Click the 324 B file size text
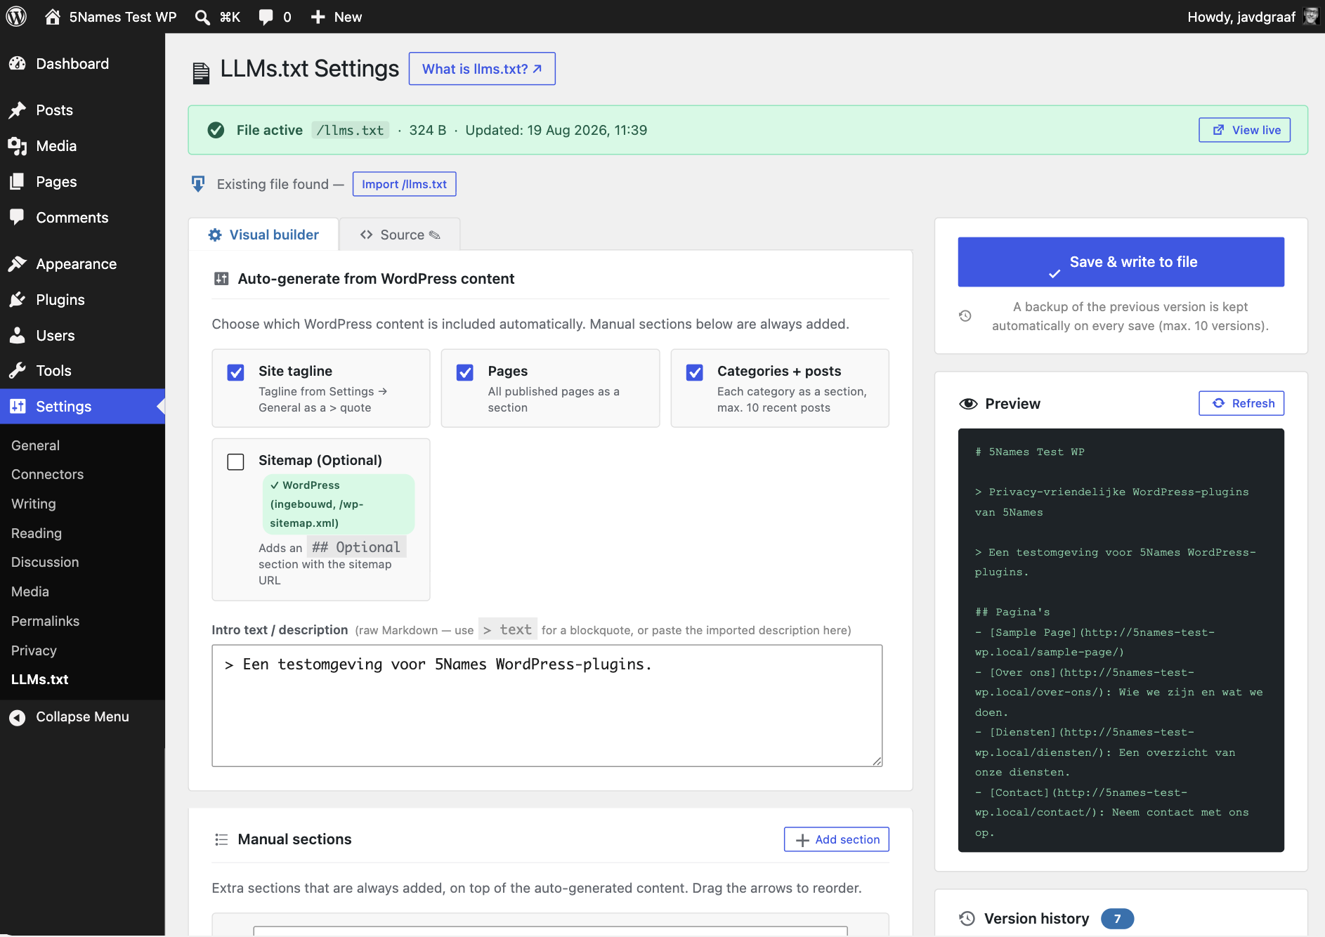This screenshot has width=1325, height=937. tap(428, 130)
